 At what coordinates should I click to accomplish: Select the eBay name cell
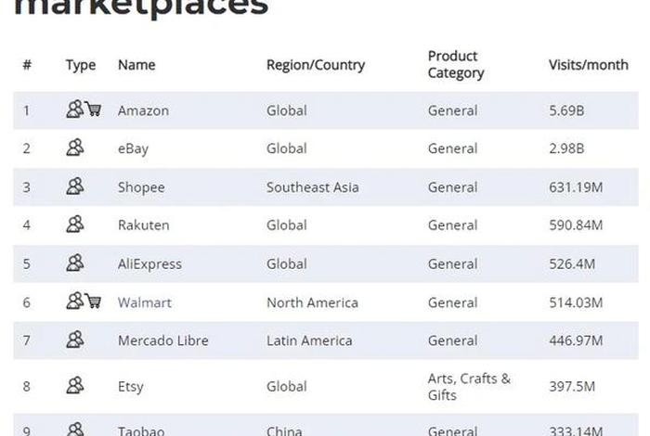[133, 148]
